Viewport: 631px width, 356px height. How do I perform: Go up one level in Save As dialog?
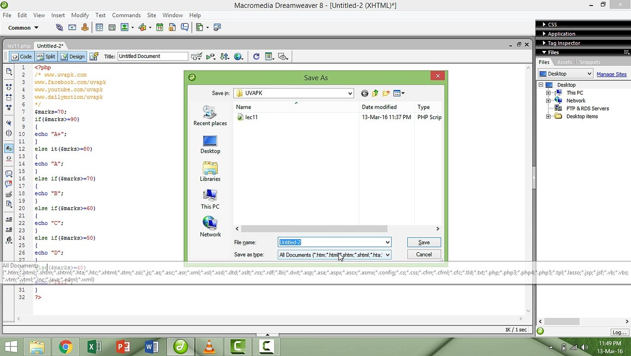(x=375, y=93)
